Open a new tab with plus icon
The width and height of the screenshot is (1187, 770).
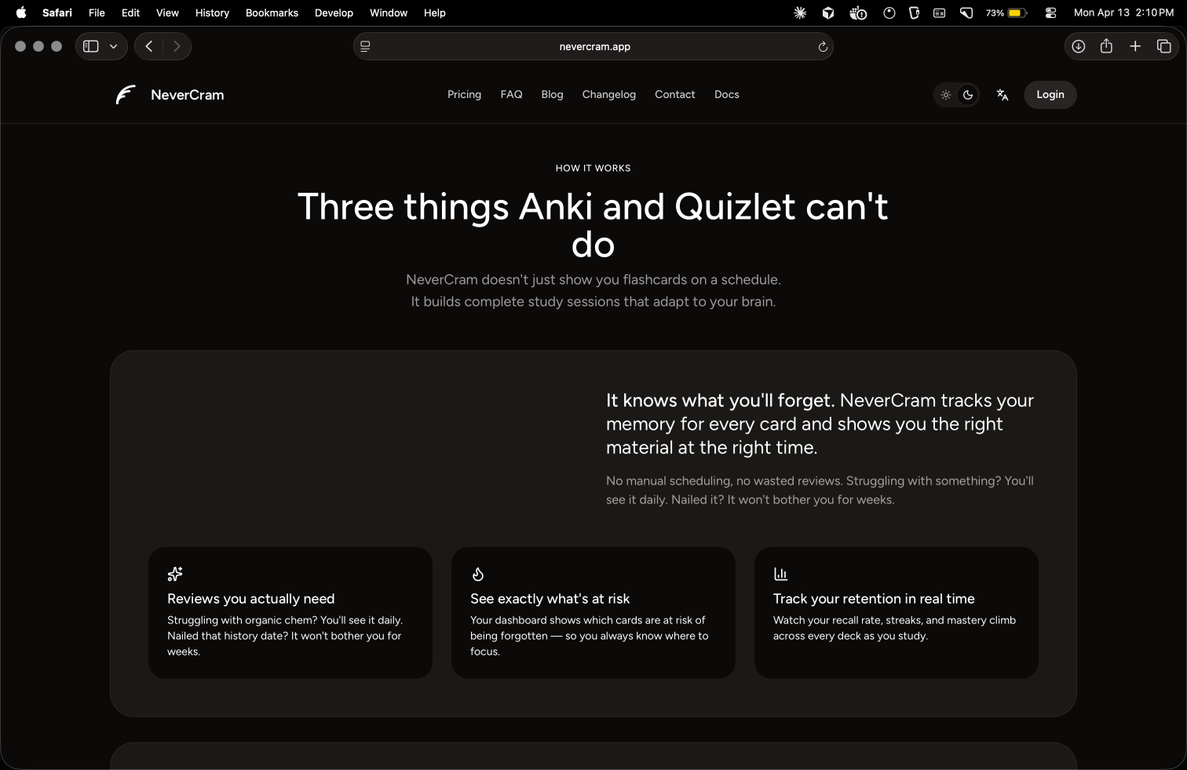(1135, 46)
